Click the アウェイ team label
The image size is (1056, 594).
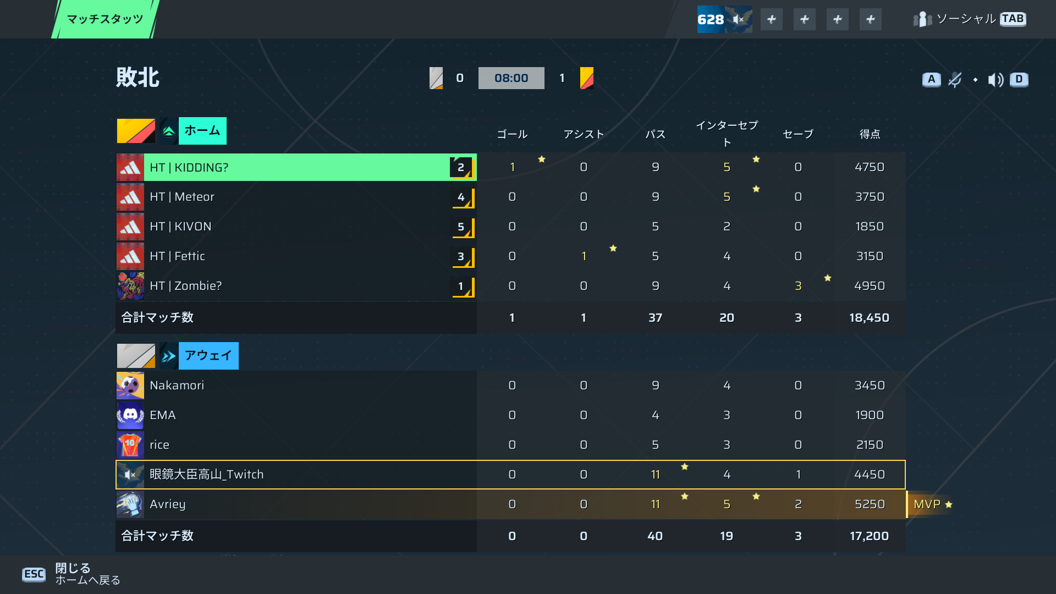pyautogui.click(x=208, y=356)
